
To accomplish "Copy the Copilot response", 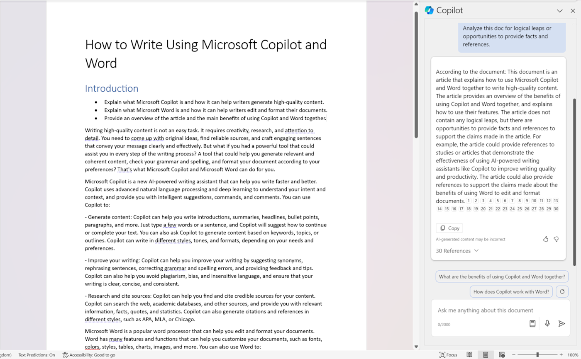I will point(449,228).
